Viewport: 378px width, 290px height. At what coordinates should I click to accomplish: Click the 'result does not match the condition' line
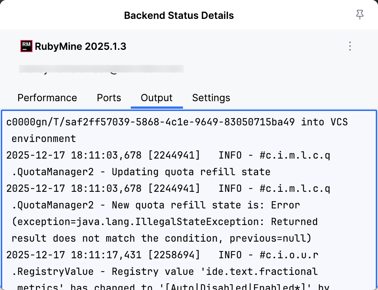(161, 238)
